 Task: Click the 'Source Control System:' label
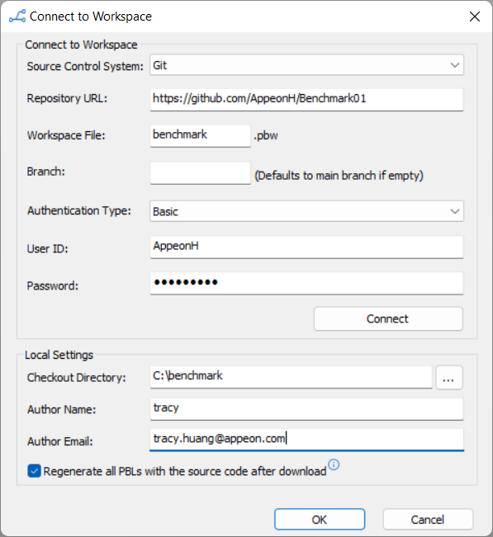point(85,66)
